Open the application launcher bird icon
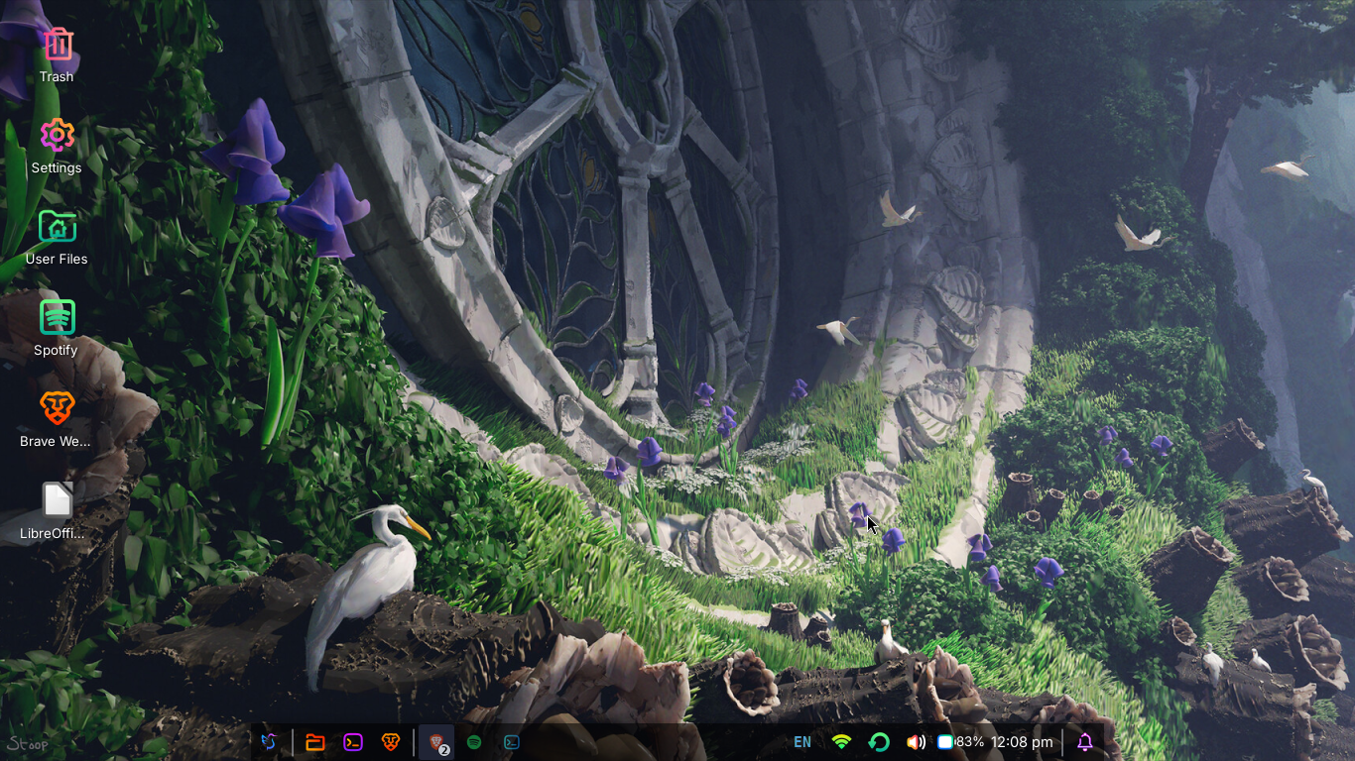The image size is (1355, 761). [x=269, y=742]
